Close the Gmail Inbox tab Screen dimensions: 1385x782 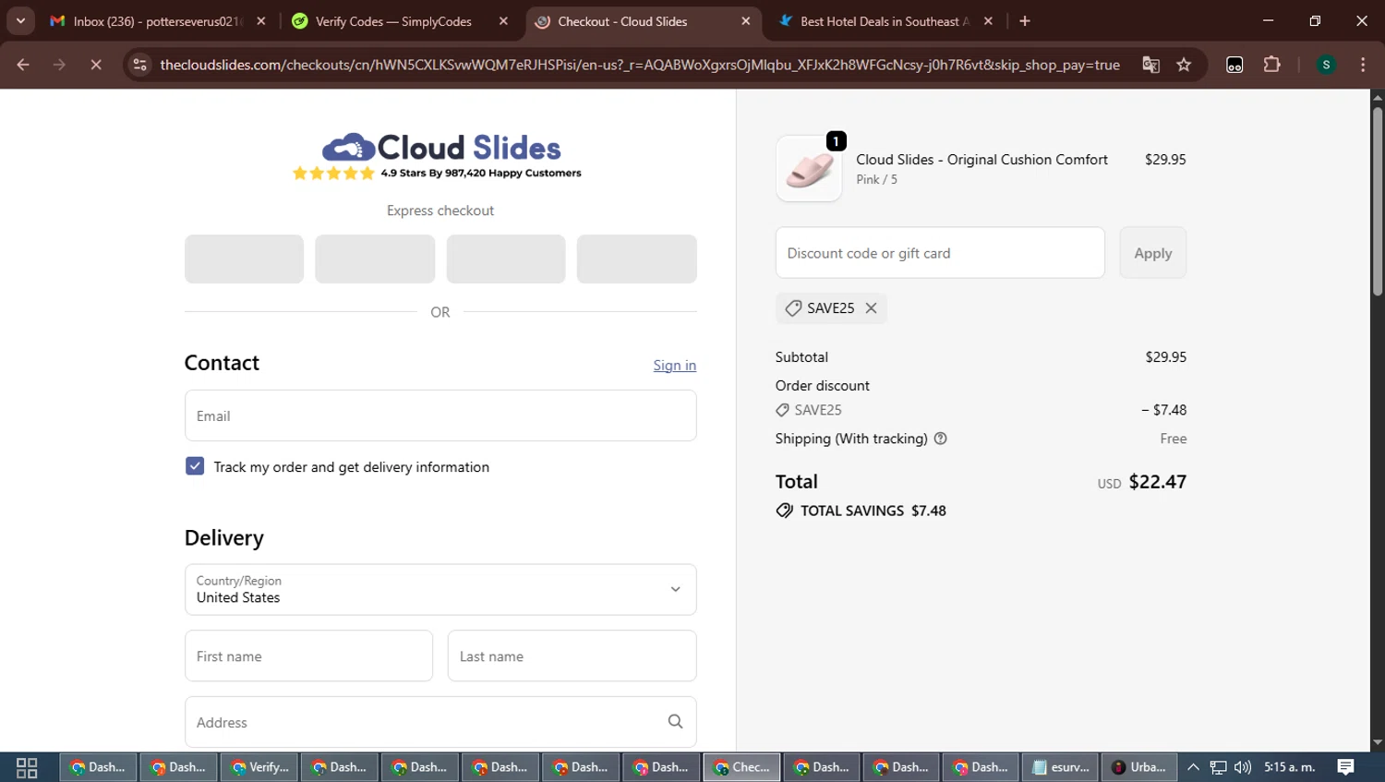[x=261, y=21]
